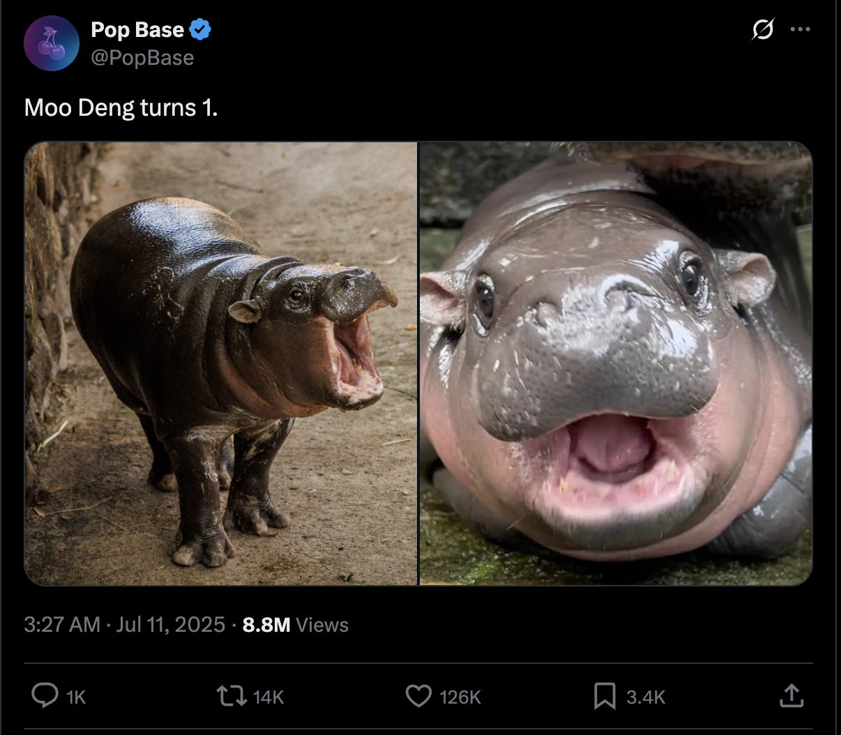Open the 8.8M Views analytics link
The image size is (841, 735).
296,624
